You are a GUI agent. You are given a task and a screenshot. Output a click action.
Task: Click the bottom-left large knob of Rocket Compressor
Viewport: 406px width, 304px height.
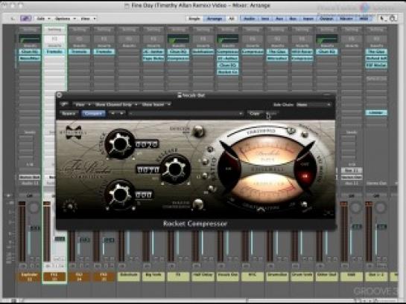point(120,194)
